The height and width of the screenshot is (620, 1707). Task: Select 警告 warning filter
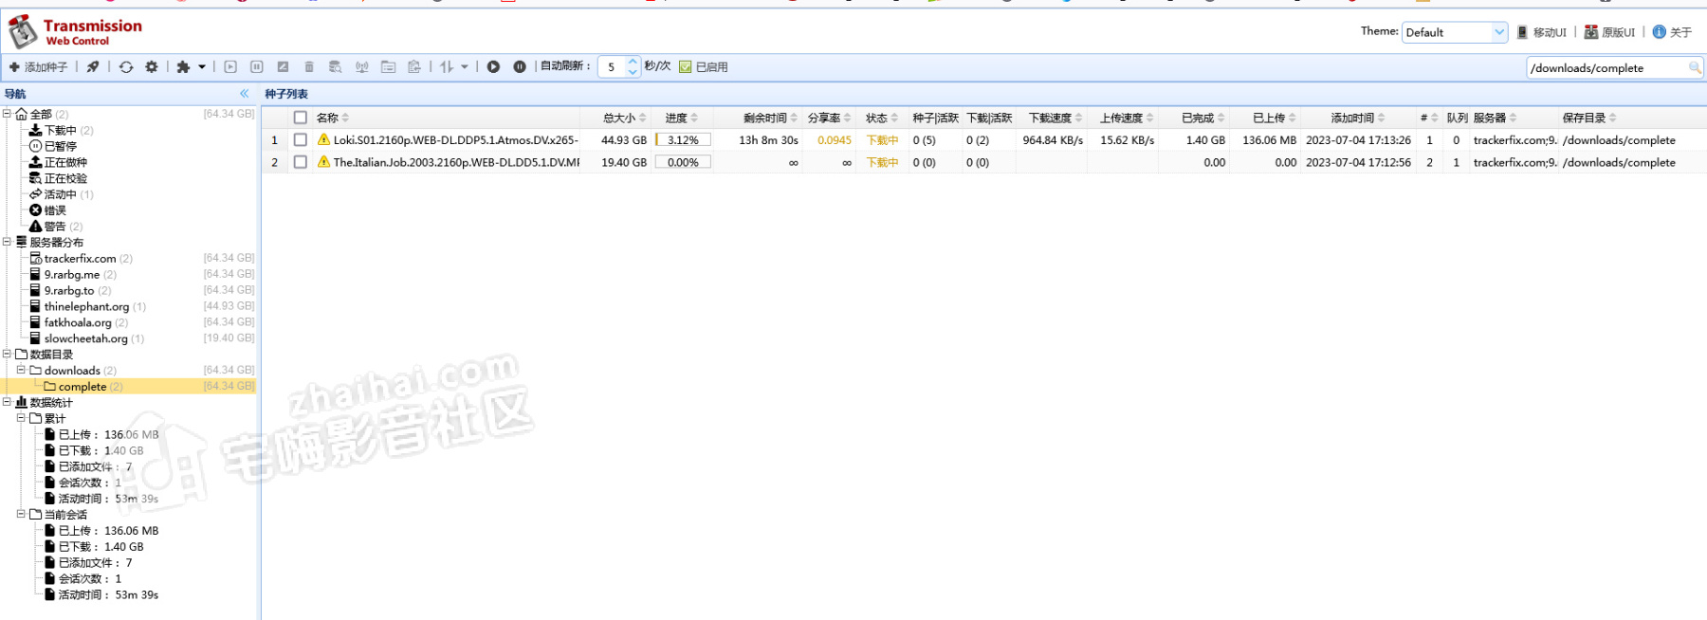55,227
